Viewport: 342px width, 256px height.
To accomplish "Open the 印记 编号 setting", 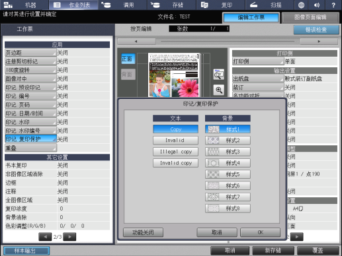I will 30,96.
